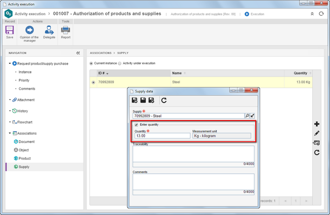Click the Execution play icon in the header
Viewport: 330px width, 215px height.
tap(247, 14)
